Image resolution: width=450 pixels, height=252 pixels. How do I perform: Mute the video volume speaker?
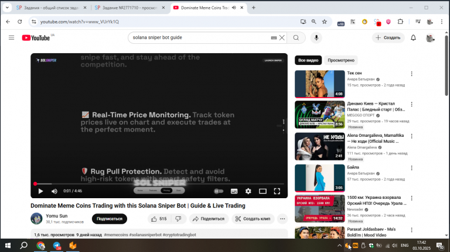point(54,191)
